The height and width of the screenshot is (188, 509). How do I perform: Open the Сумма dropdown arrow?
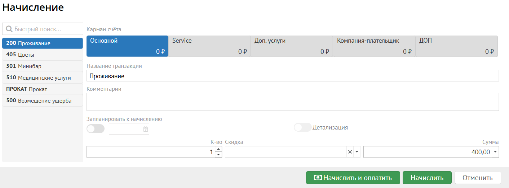[x=495, y=152]
